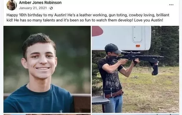
Task: Click the post's birthday message text
Action: 88,18
